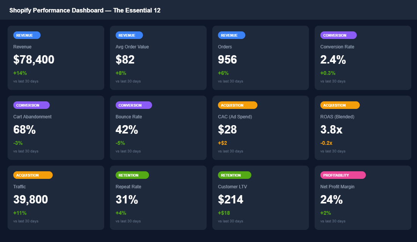Click 'vs last 30 days' under Net Profit Margin
This screenshot has width=417, height=242.
point(333,221)
